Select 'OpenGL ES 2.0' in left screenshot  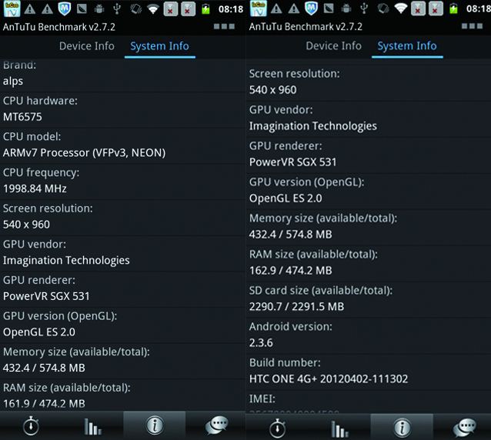[39, 332]
